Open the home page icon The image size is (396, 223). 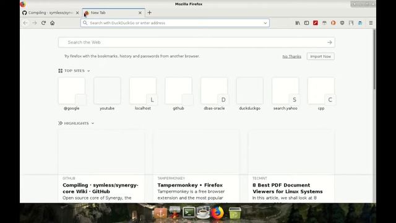pos(52,23)
